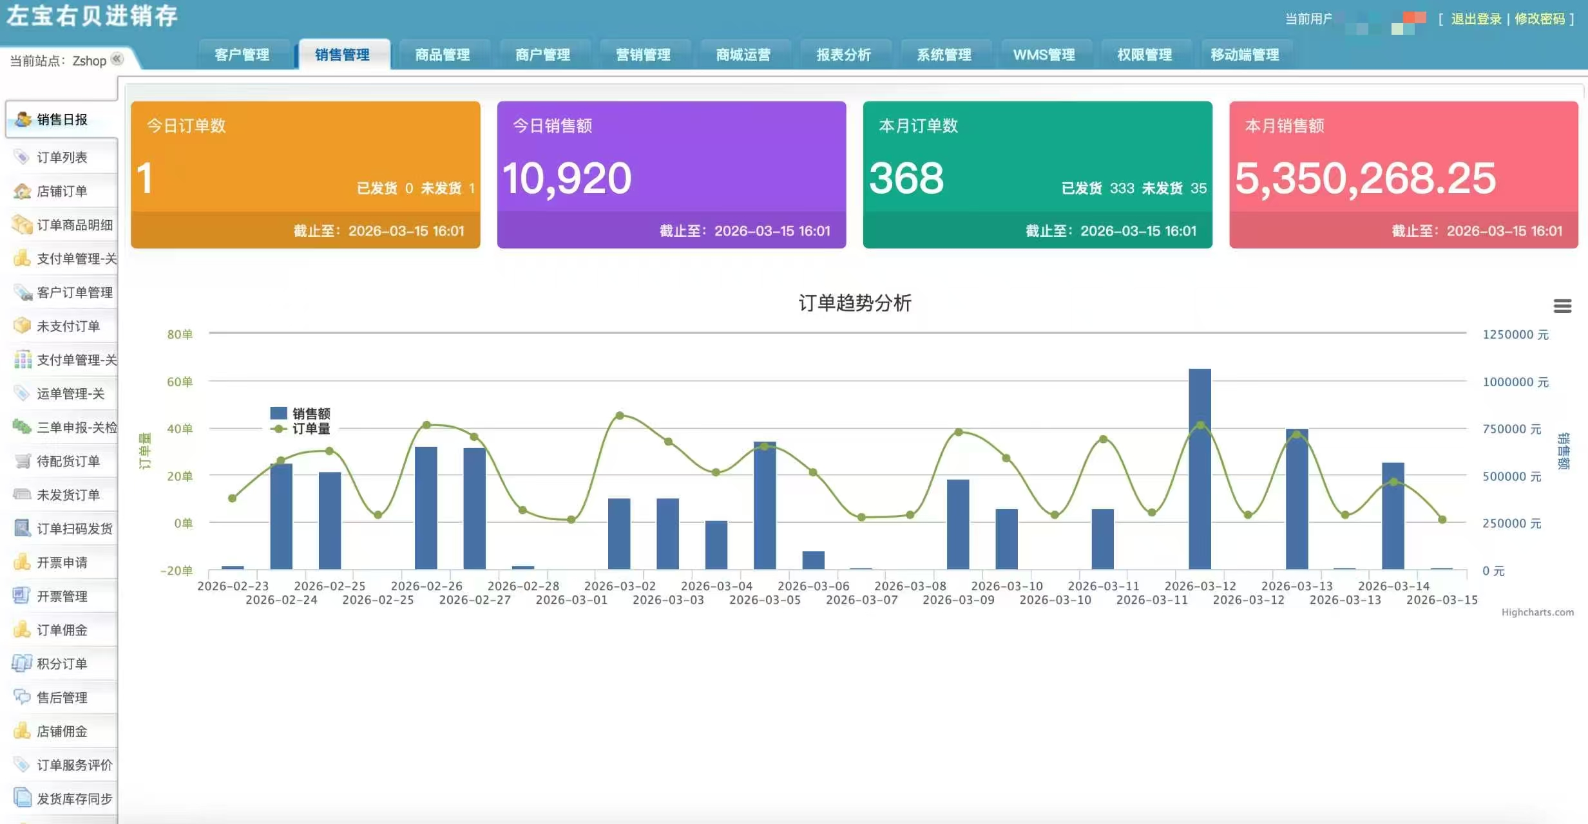1588x824 pixels.
Task: Switch to the 权限管理 tab
Action: (x=1145, y=55)
